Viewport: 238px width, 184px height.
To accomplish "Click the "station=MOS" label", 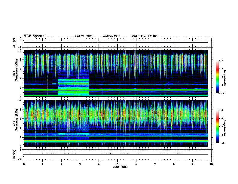I will (112, 36).
